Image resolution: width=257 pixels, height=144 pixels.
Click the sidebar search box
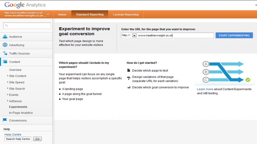tap(27, 26)
